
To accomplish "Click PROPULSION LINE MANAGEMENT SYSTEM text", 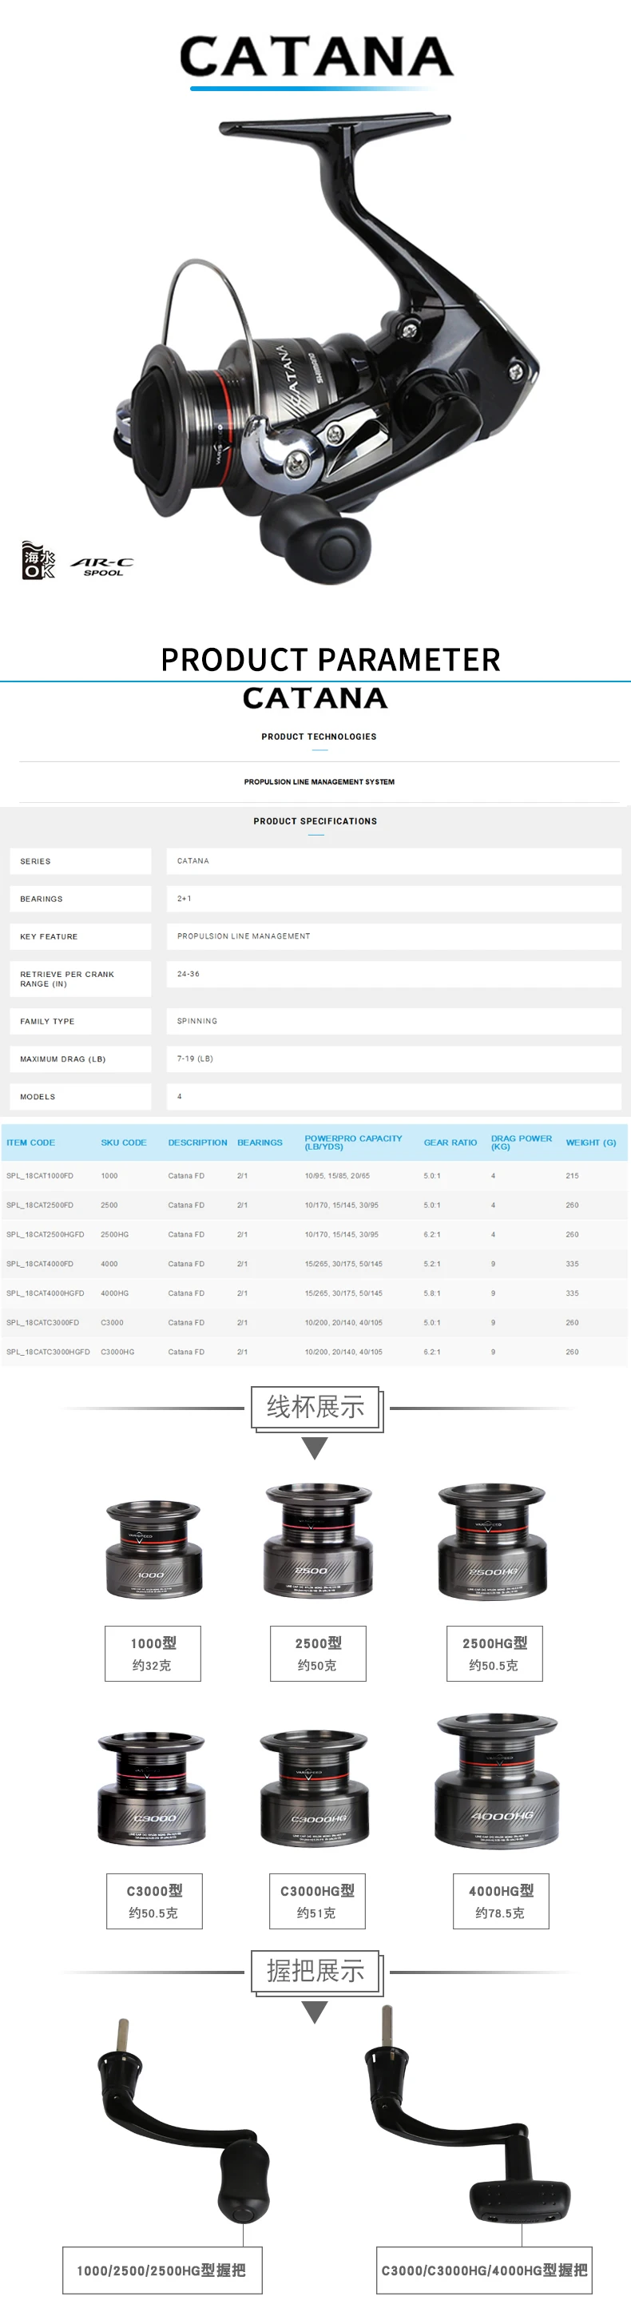I will point(319,781).
